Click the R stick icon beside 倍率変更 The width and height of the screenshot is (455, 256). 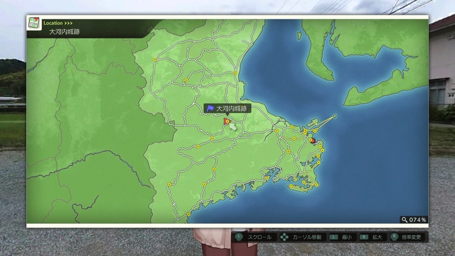[395, 237]
